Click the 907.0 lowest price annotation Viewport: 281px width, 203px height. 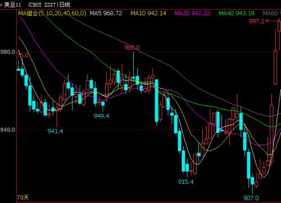[251, 198]
